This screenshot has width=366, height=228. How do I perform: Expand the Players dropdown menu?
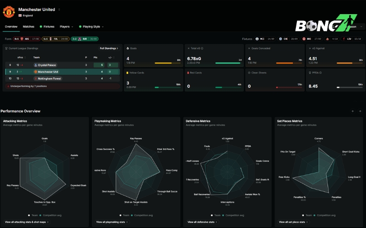coord(66,26)
